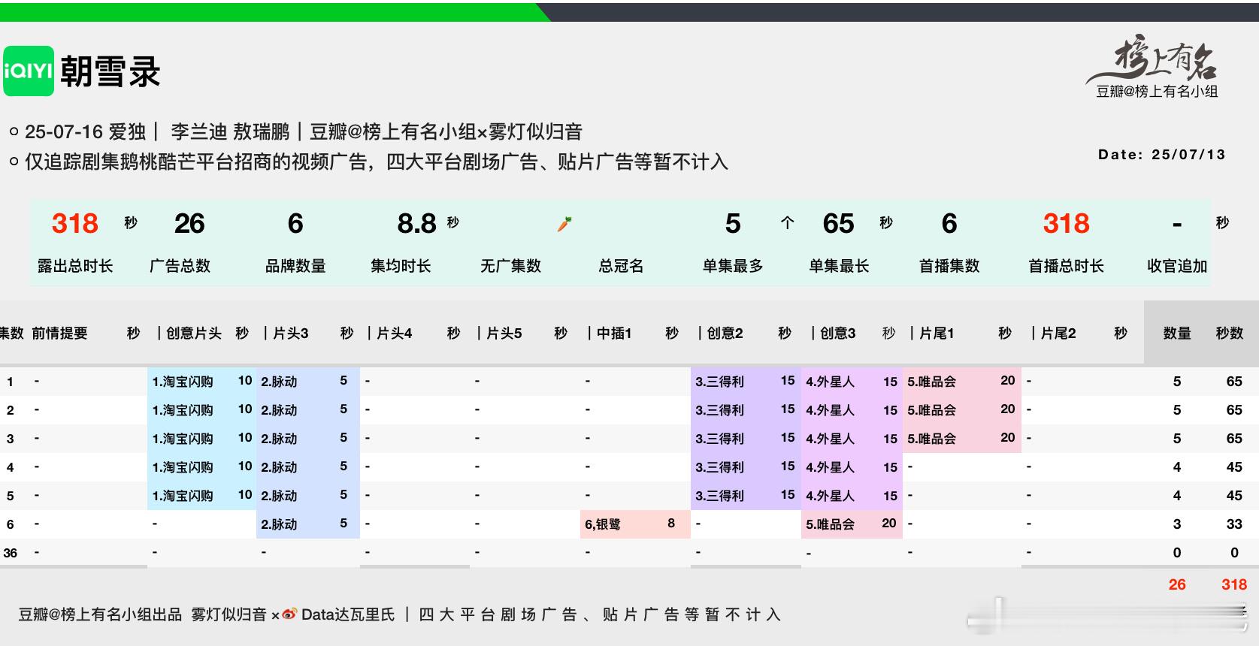Click 3.三得利 in the episode 5 row
The image size is (1259, 646).
[719, 496]
